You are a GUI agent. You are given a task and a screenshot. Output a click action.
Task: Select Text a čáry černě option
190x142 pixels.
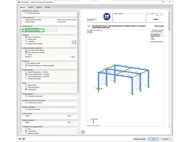[26, 87]
